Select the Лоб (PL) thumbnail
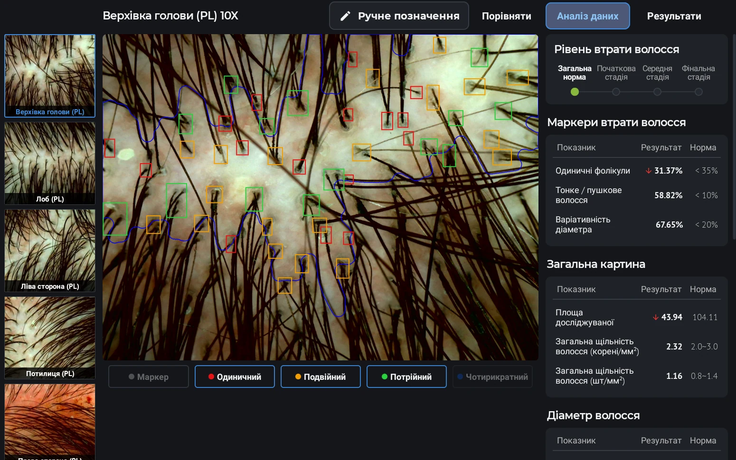Image resolution: width=736 pixels, height=460 pixels. click(50, 163)
